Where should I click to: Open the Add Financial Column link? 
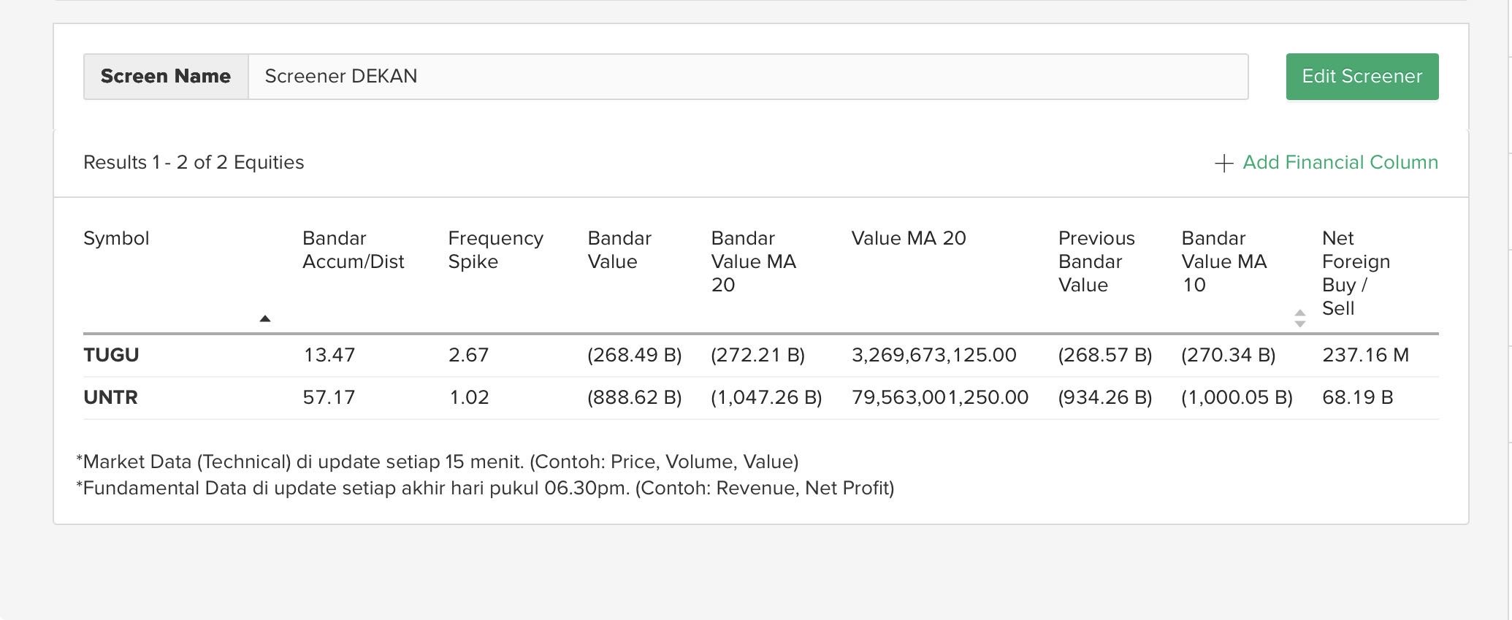click(1340, 162)
